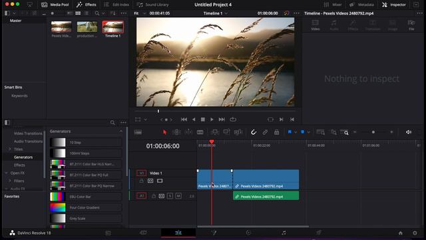The width and height of the screenshot is (426, 240).
Task: Select the Selection Mode arrow tool
Action: 164,132
